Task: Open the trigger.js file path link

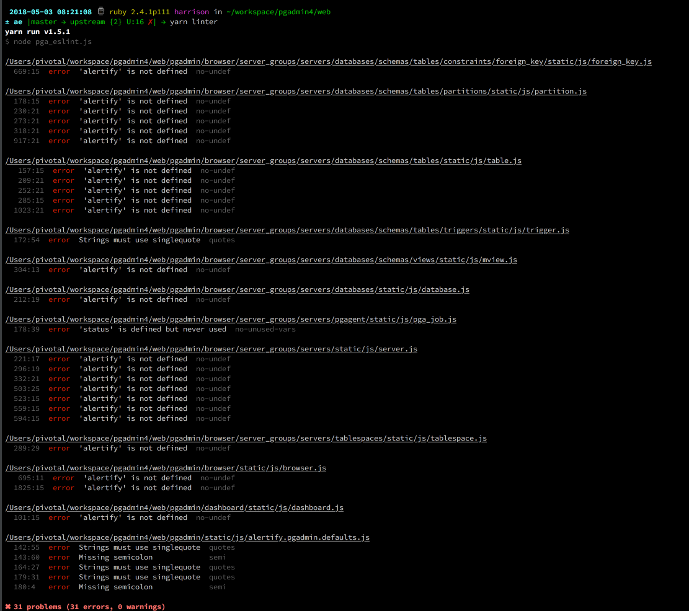Action: (x=287, y=230)
